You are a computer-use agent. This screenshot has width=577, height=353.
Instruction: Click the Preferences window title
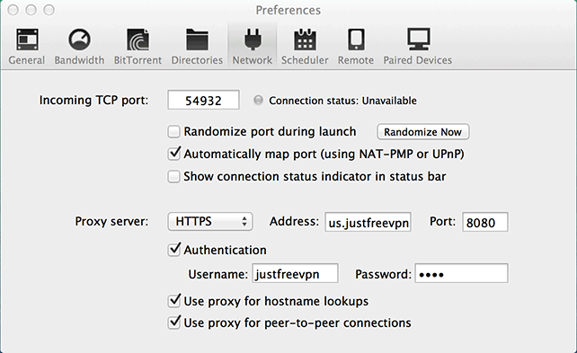288,10
